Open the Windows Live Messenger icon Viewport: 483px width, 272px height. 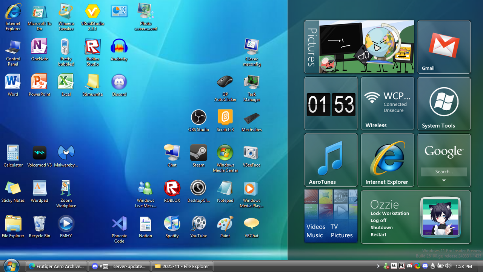click(x=146, y=194)
